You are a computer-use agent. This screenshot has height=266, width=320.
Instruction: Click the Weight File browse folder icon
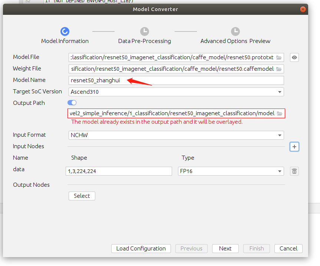click(x=279, y=69)
